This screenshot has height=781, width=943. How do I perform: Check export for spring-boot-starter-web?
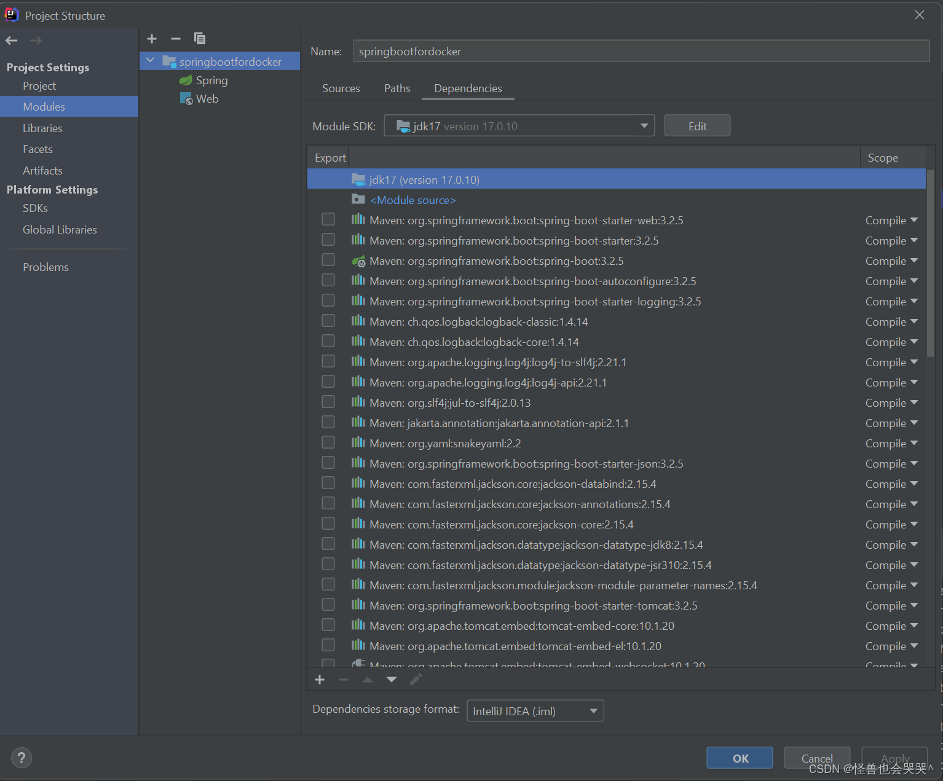coord(328,219)
